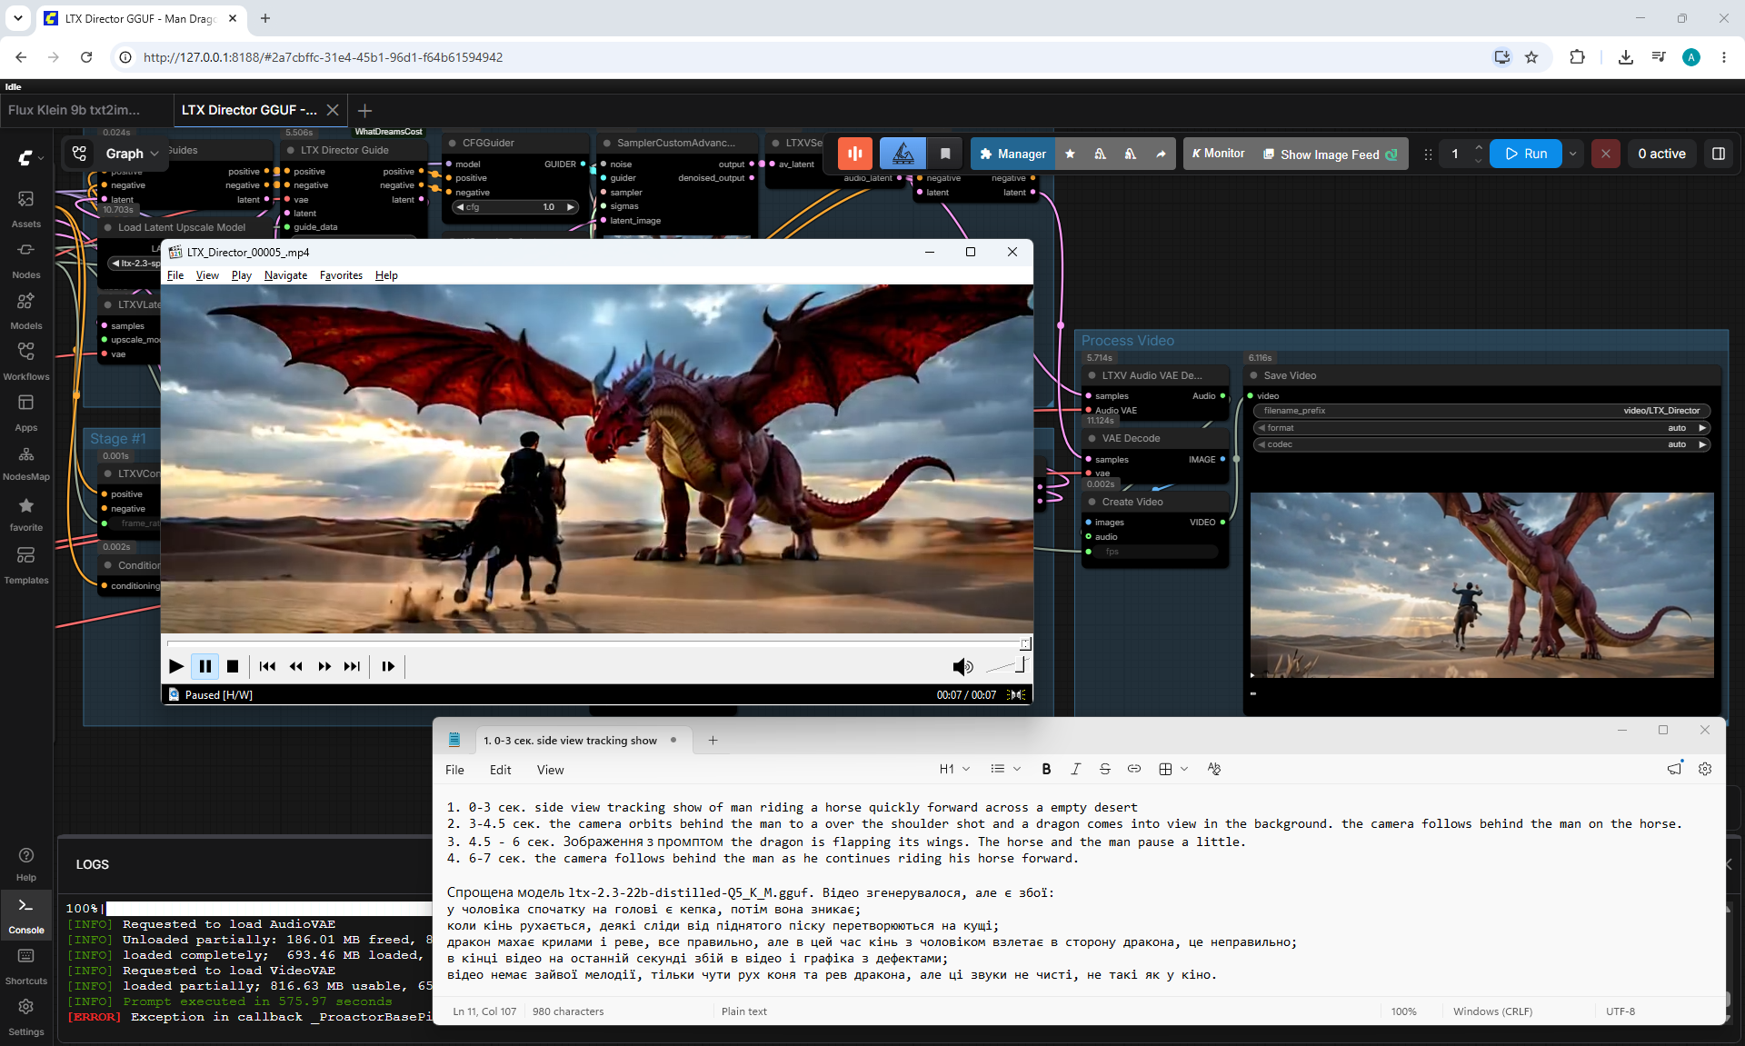
Task: Toggle Show Image Feed
Action: click(1330, 154)
